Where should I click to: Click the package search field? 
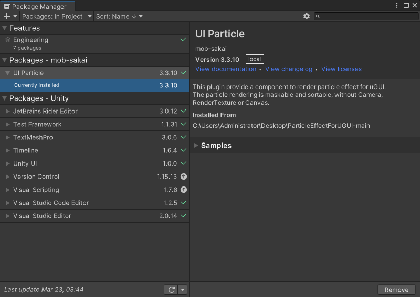(367, 16)
